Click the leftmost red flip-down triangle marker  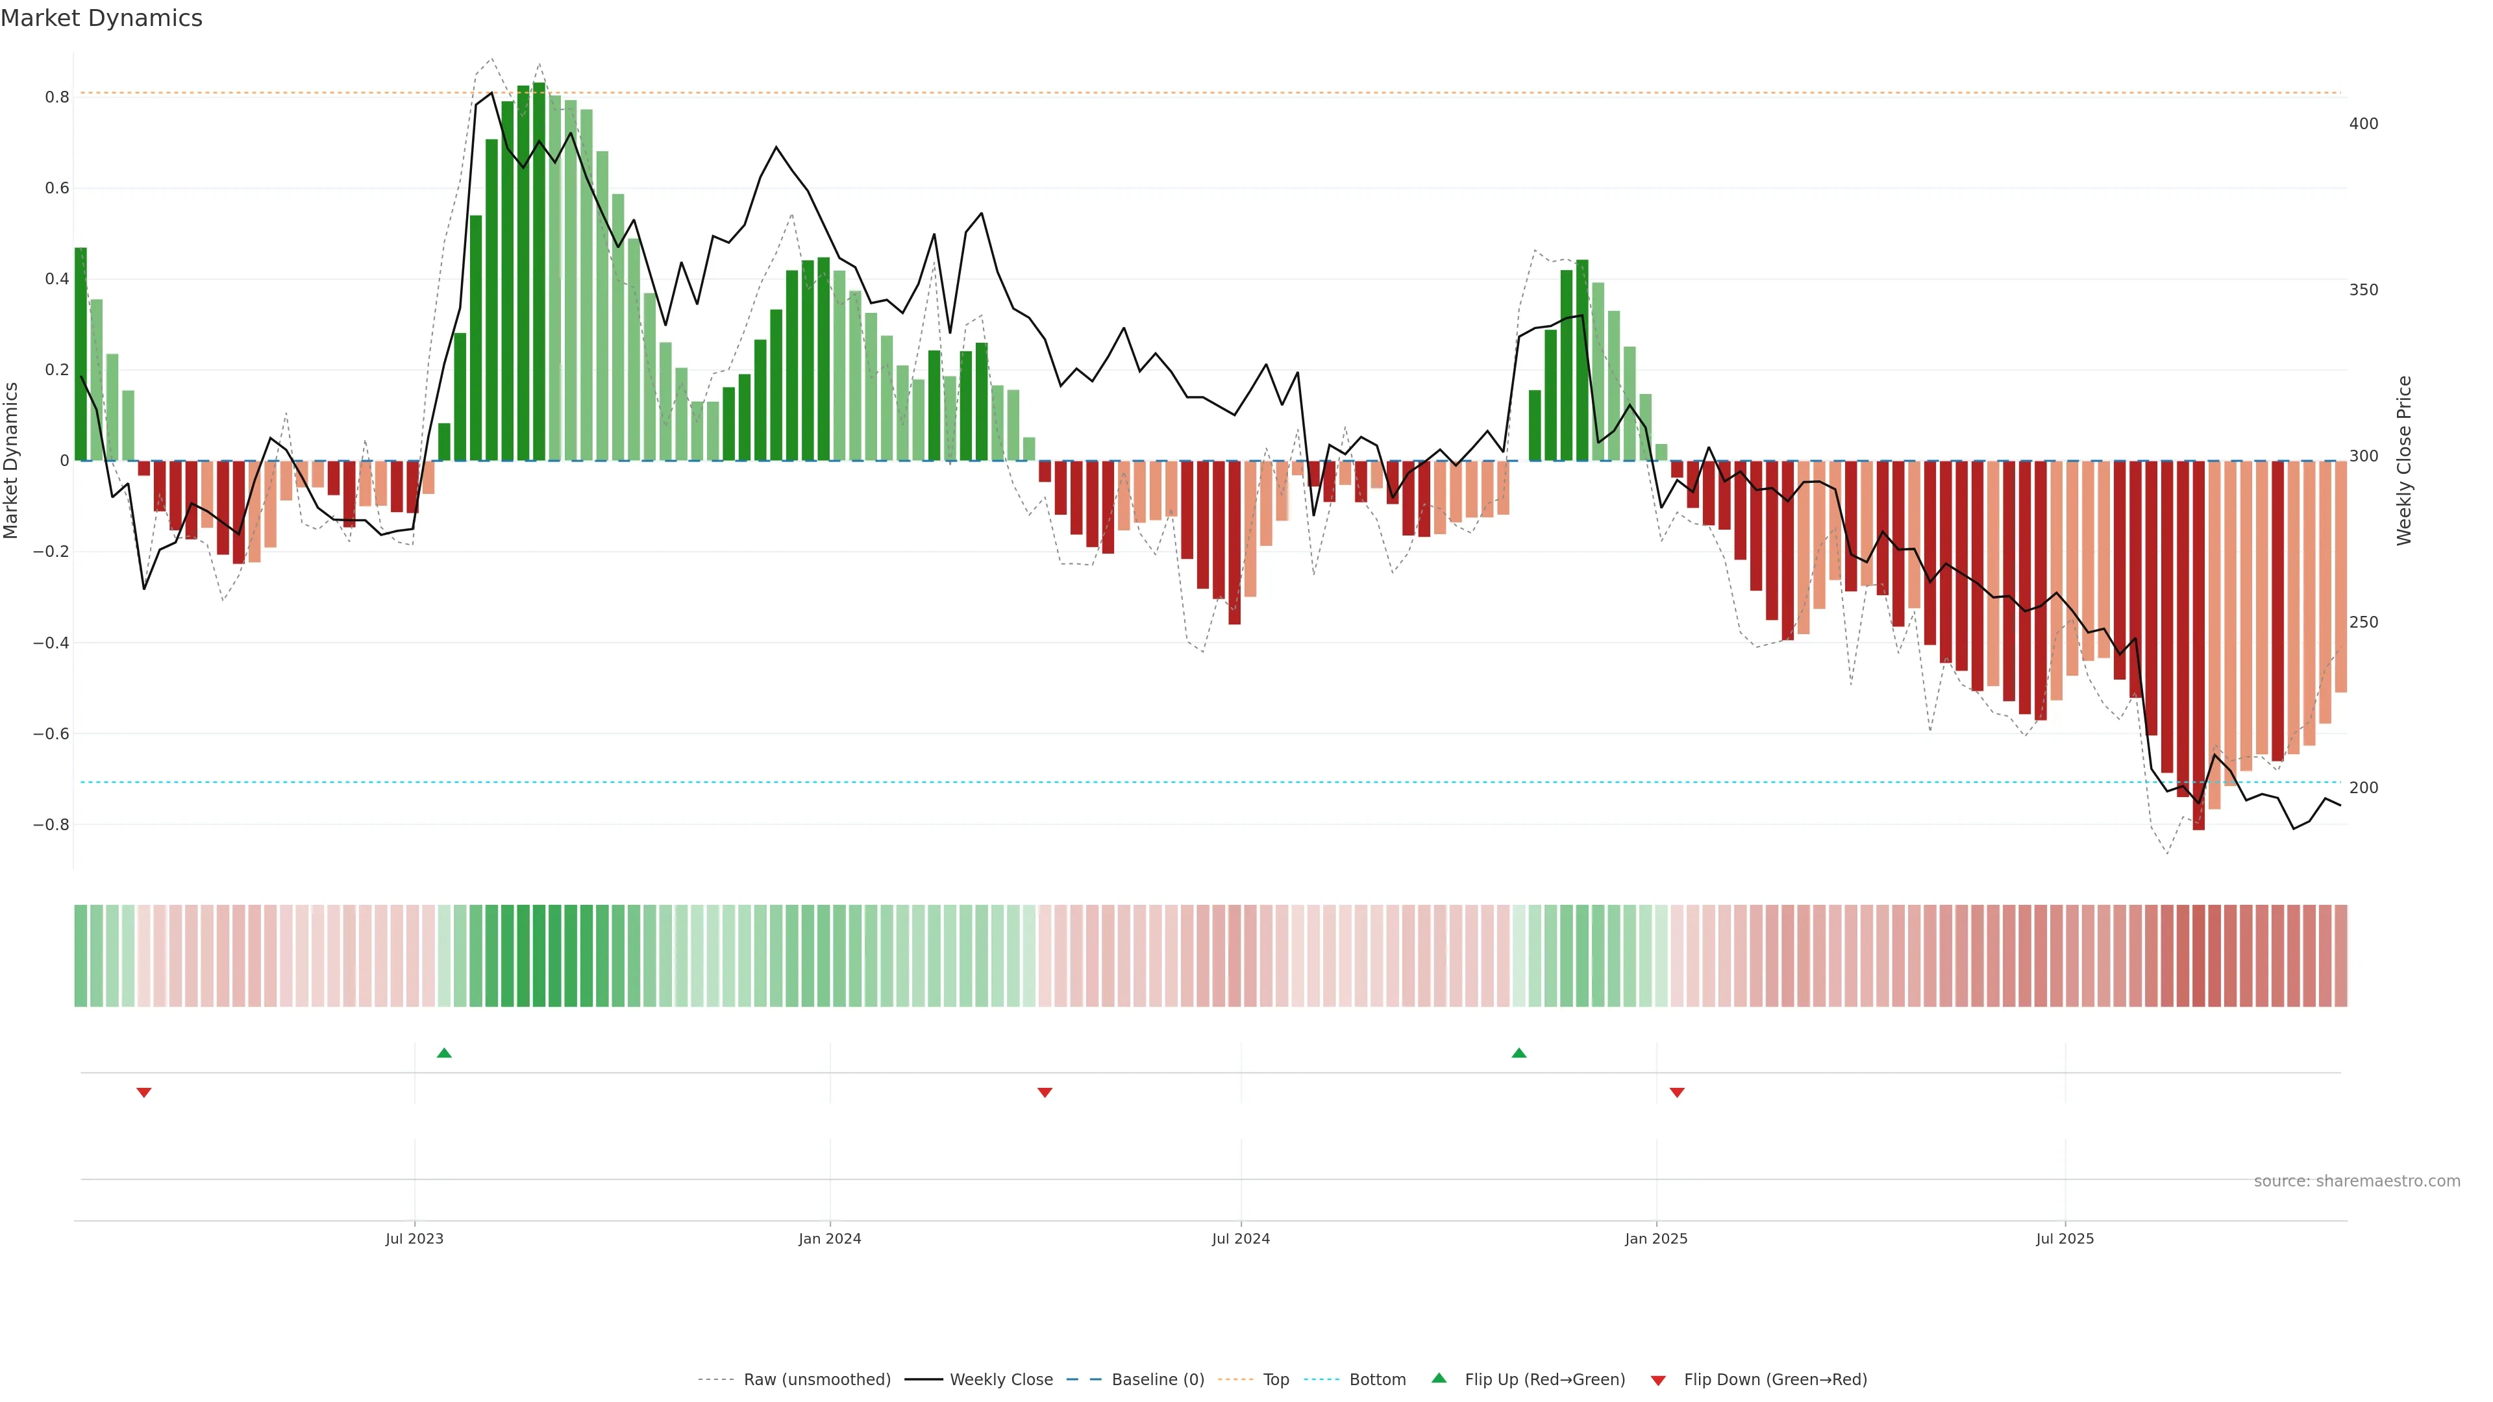click(144, 1092)
